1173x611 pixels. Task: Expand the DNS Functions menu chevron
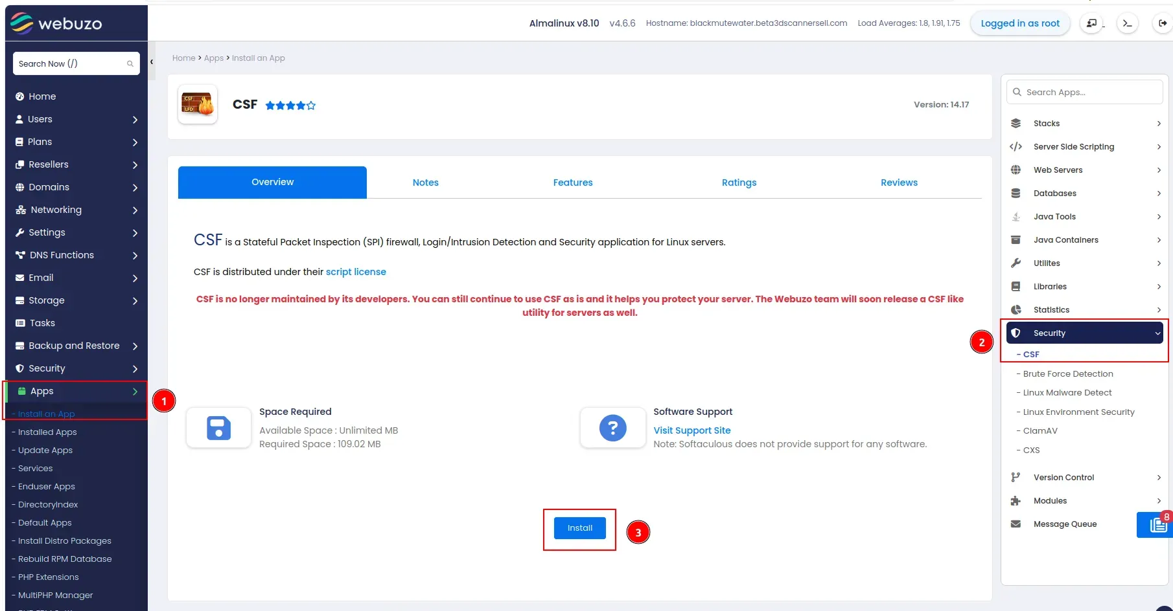point(135,256)
